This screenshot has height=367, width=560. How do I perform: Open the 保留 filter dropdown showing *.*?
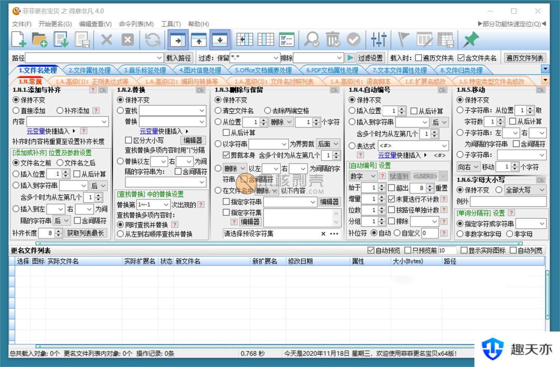(276, 58)
